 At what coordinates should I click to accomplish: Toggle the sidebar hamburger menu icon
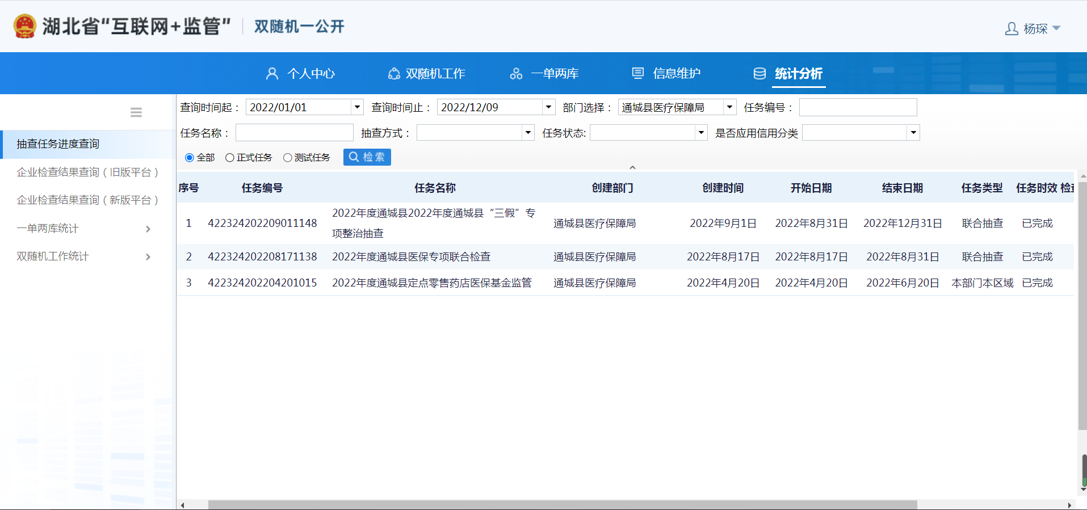pyautogui.click(x=136, y=112)
